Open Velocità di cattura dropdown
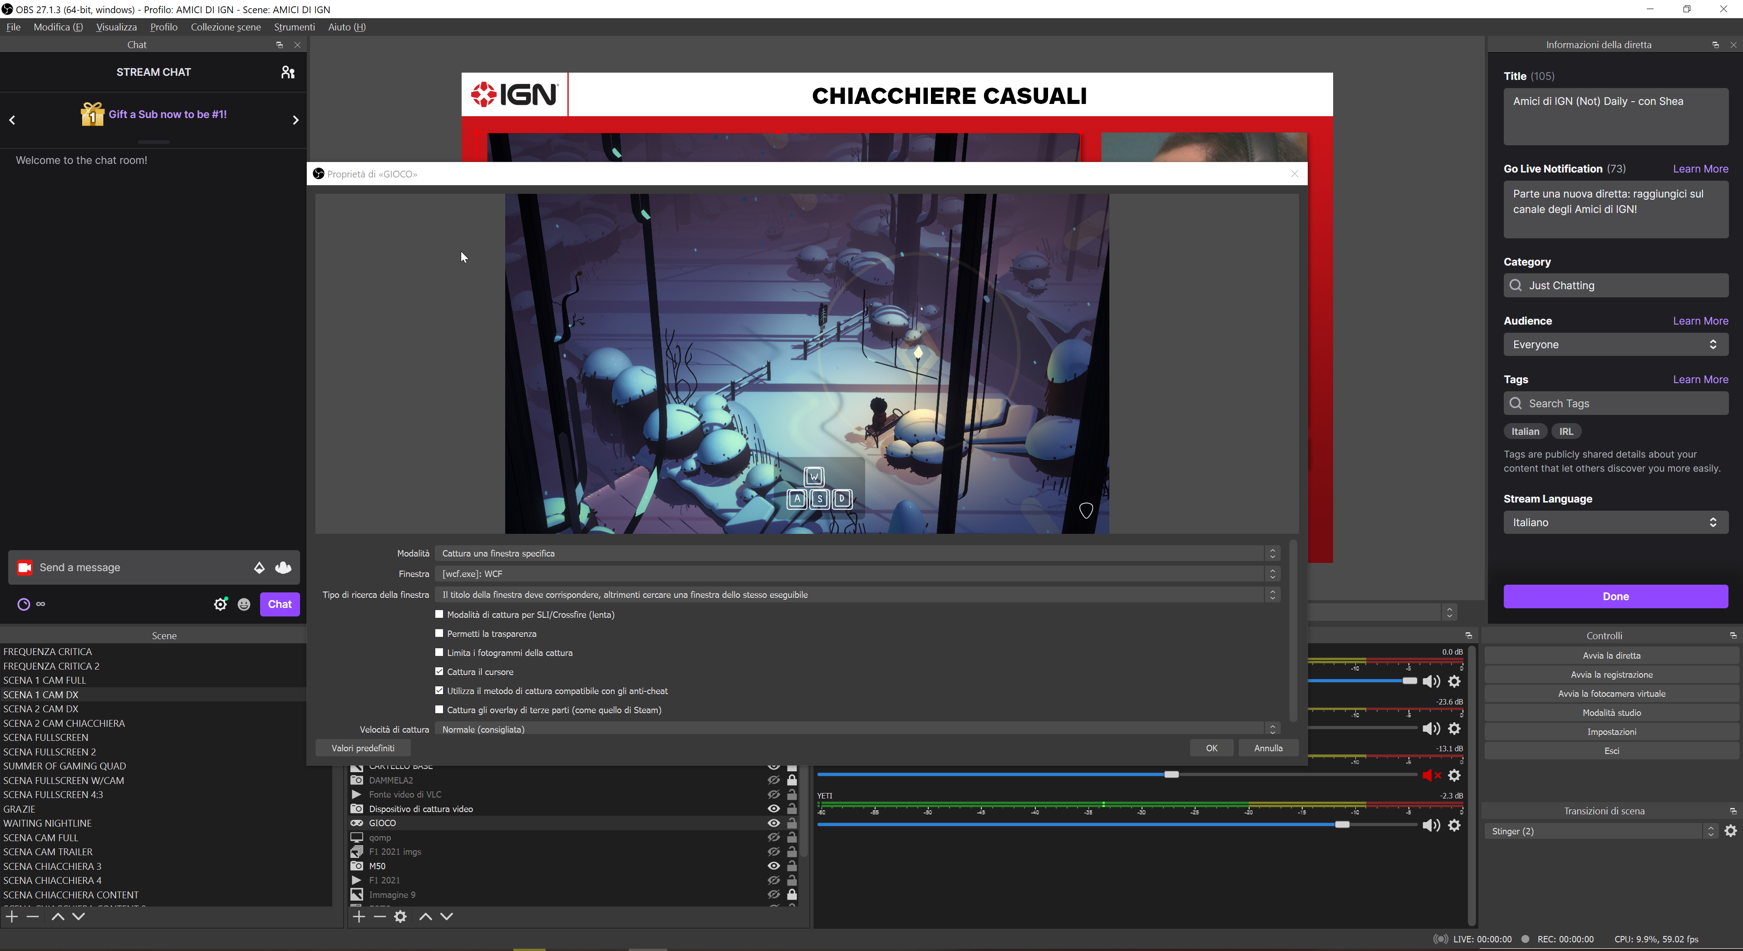 pos(857,728)
